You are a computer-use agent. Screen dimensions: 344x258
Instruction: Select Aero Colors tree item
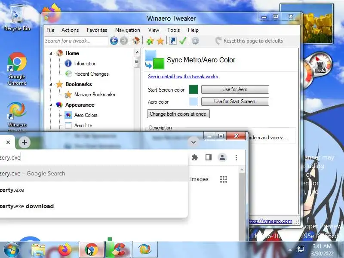pos(86,115)
